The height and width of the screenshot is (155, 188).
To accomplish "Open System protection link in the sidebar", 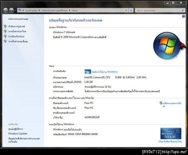I will click(x=16, y=36).
